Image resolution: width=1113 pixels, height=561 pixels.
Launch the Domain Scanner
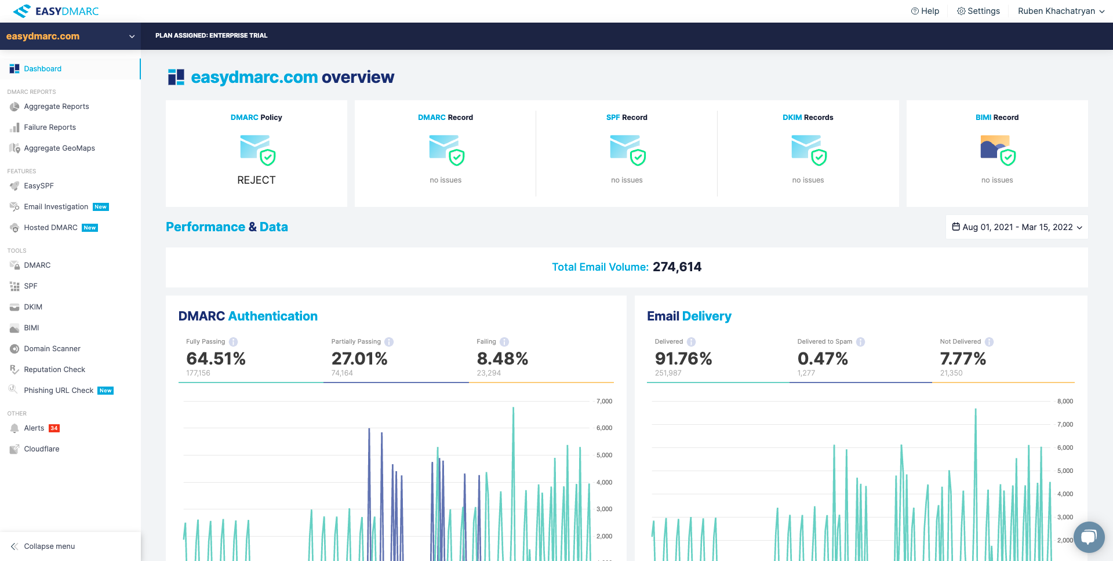click(x=52, y=349)
